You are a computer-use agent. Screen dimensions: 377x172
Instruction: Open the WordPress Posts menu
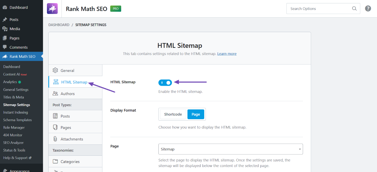tap(22, 20)
